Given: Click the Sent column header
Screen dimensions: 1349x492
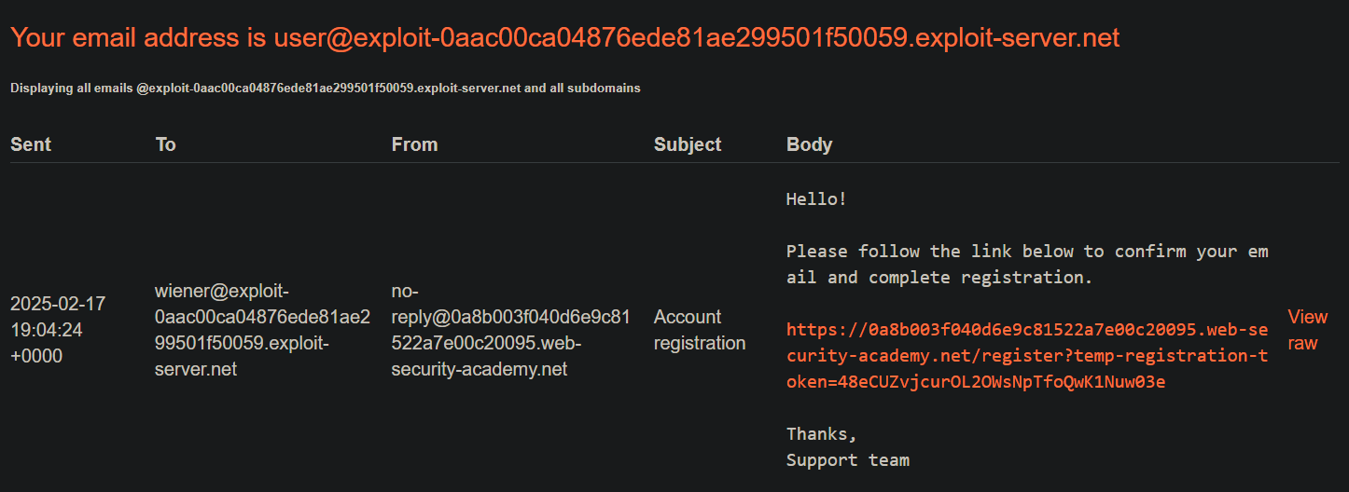Looking at the screenshot, I should point(31,144).
